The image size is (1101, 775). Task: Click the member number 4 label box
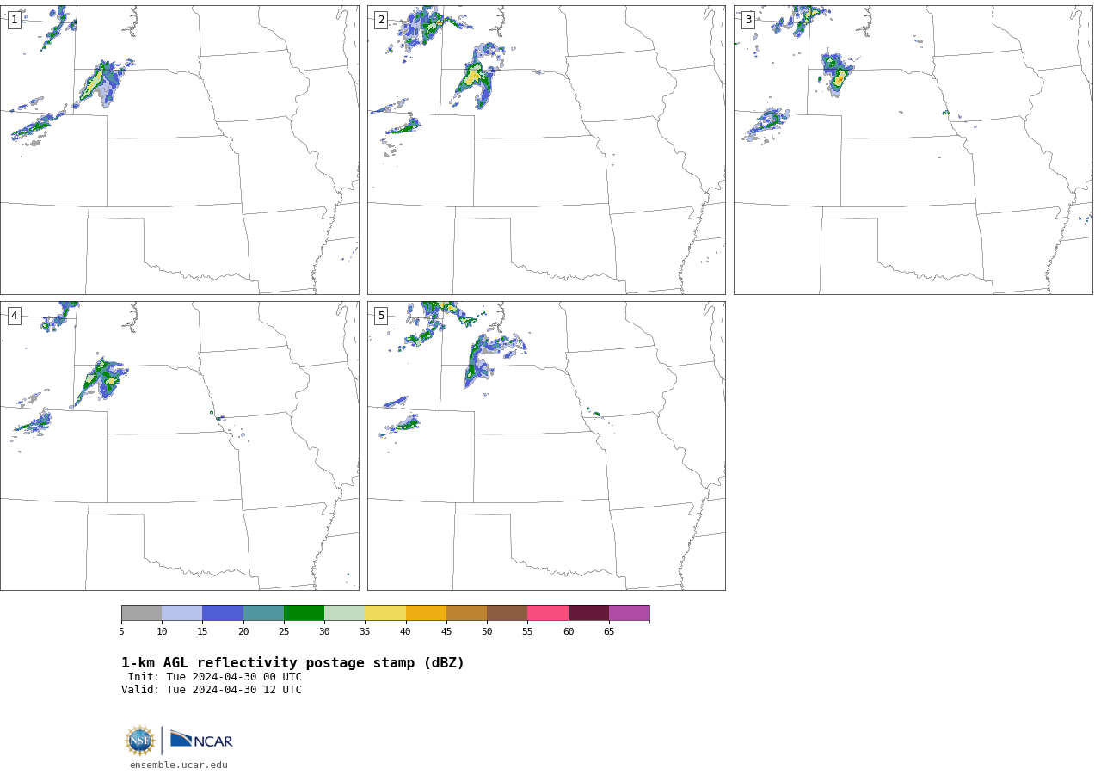(x=14, y=316)
